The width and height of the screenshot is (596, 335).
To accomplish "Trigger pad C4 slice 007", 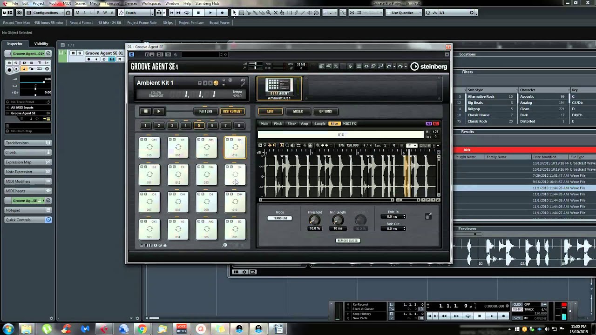I will (x=149, y=202).
